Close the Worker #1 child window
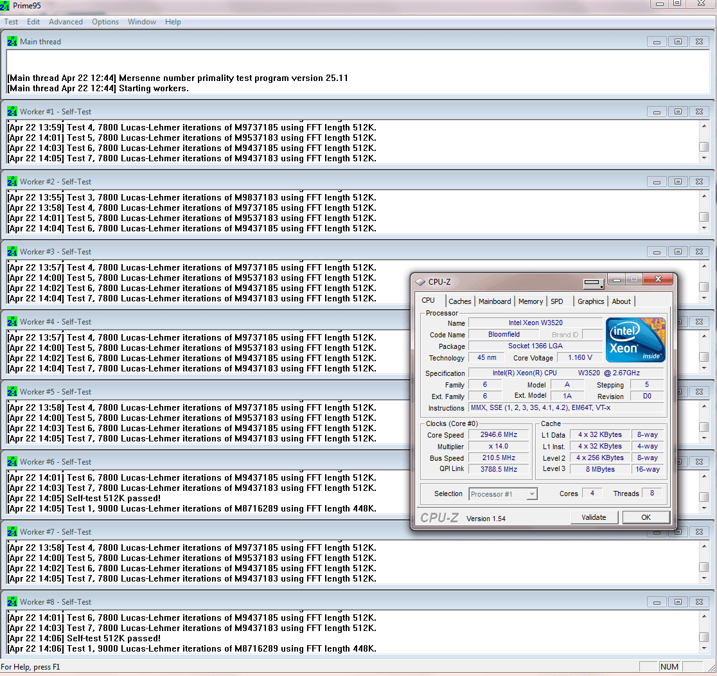This screenshot has width=717, height=676. [x=699, y=112]
